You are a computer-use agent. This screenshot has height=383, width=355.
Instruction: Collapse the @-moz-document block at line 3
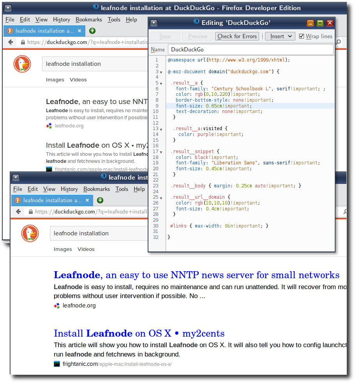coord(161,72)
